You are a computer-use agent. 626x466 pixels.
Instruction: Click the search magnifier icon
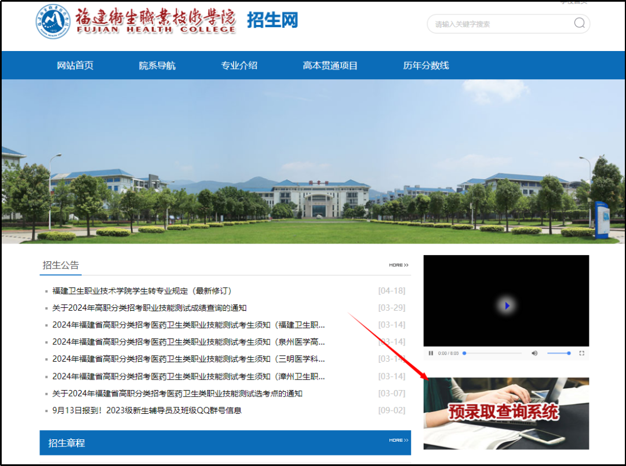pos(579,23)
